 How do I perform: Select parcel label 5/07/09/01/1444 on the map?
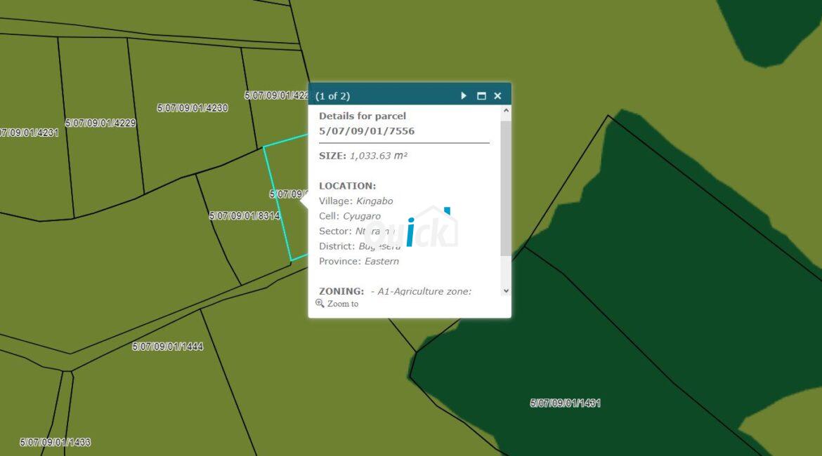[168, 347]
